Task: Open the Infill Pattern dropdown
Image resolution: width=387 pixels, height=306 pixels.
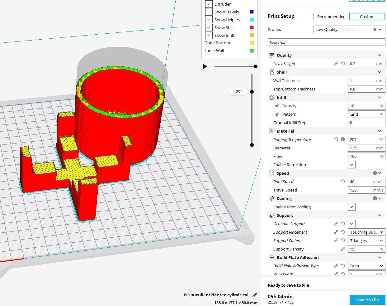Action: coord(366,114)
